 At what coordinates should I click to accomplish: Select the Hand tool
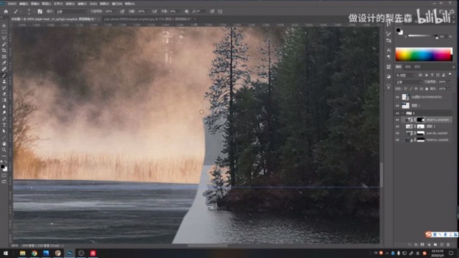pos(4,144)
